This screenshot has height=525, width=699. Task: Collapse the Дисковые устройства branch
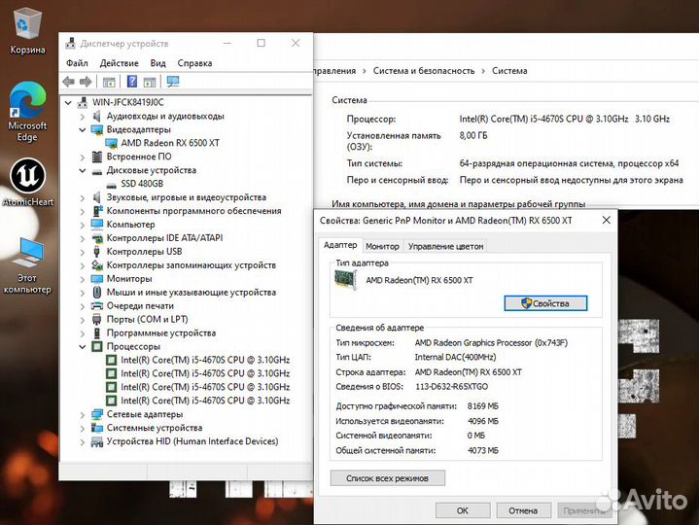tap(83, 171)
